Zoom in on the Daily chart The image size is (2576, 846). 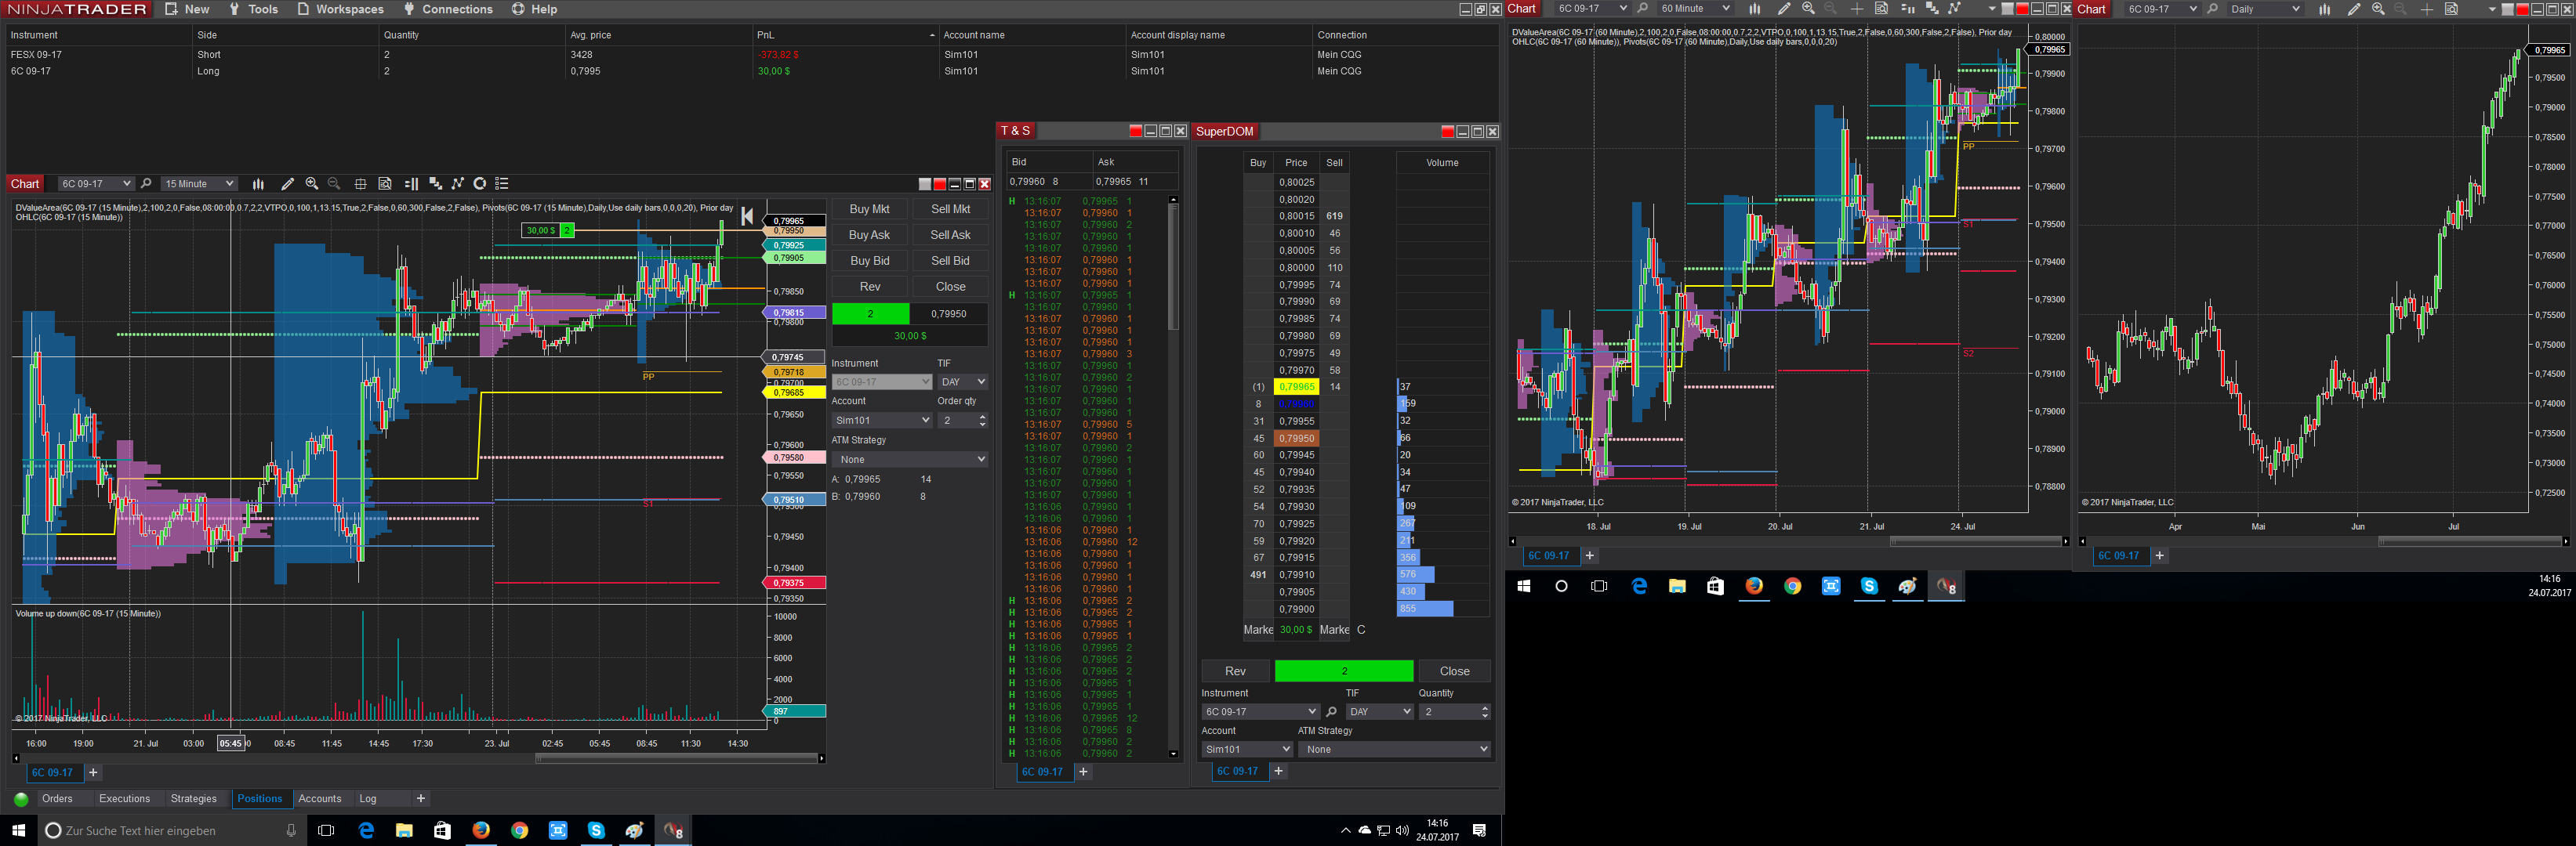[2378, 9]
